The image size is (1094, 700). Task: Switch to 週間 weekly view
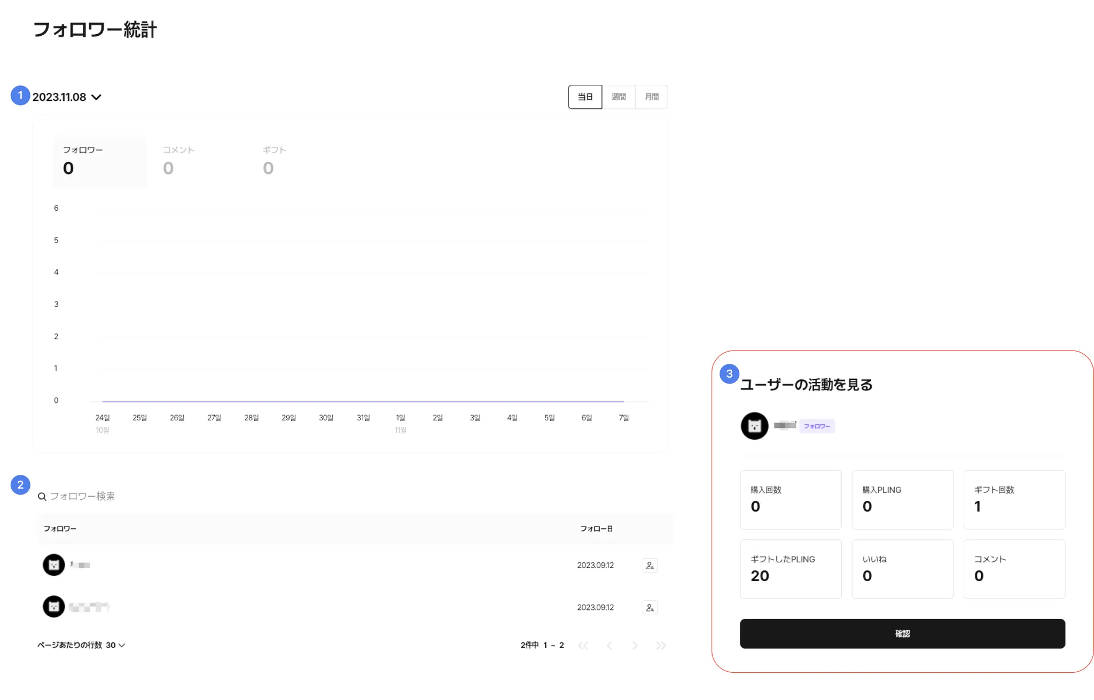[619, 97]
